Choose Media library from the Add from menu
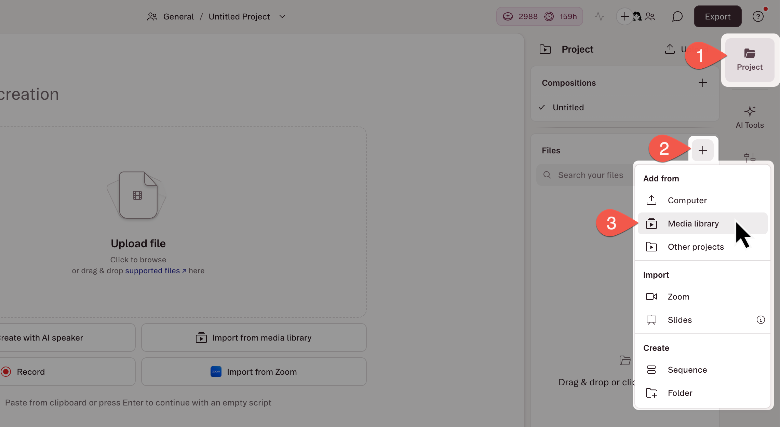This screenshot has height=427, width=780. [x=702, y=223]
